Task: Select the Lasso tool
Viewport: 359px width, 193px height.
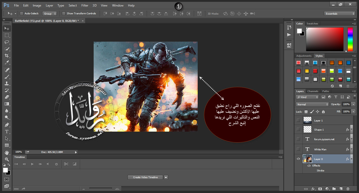Action: (7, 42)
